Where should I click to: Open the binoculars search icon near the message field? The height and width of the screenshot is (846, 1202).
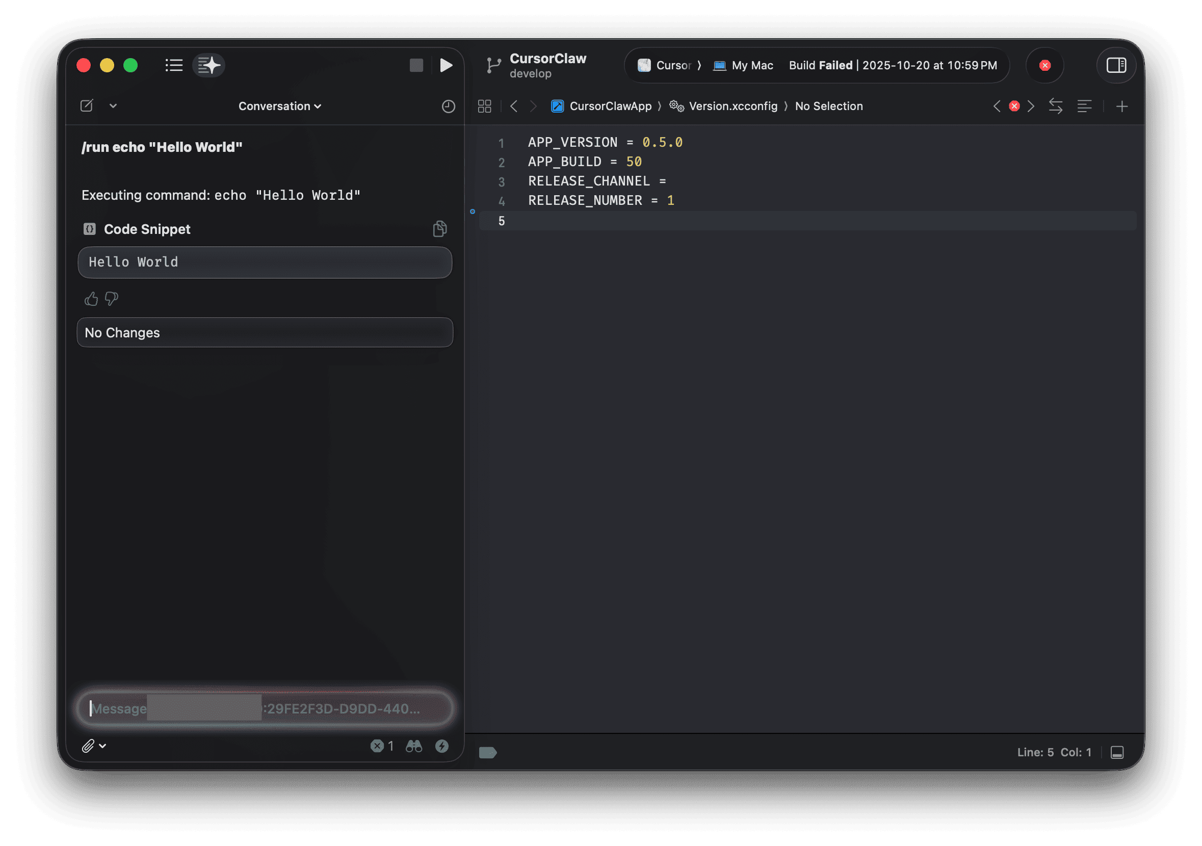(413, 746)
